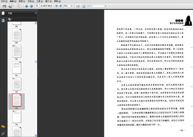Open the zoom percentage dropdown arrow
Viewport: 193px width, 137px height.
click(x=72, y=6)
